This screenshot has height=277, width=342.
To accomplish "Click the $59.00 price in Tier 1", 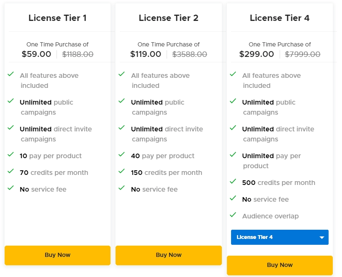I will point(36,54).
